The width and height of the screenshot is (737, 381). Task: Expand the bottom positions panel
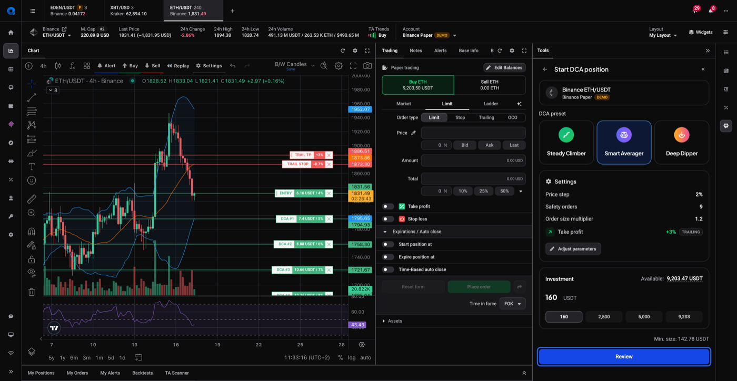(x=524, y=373)
